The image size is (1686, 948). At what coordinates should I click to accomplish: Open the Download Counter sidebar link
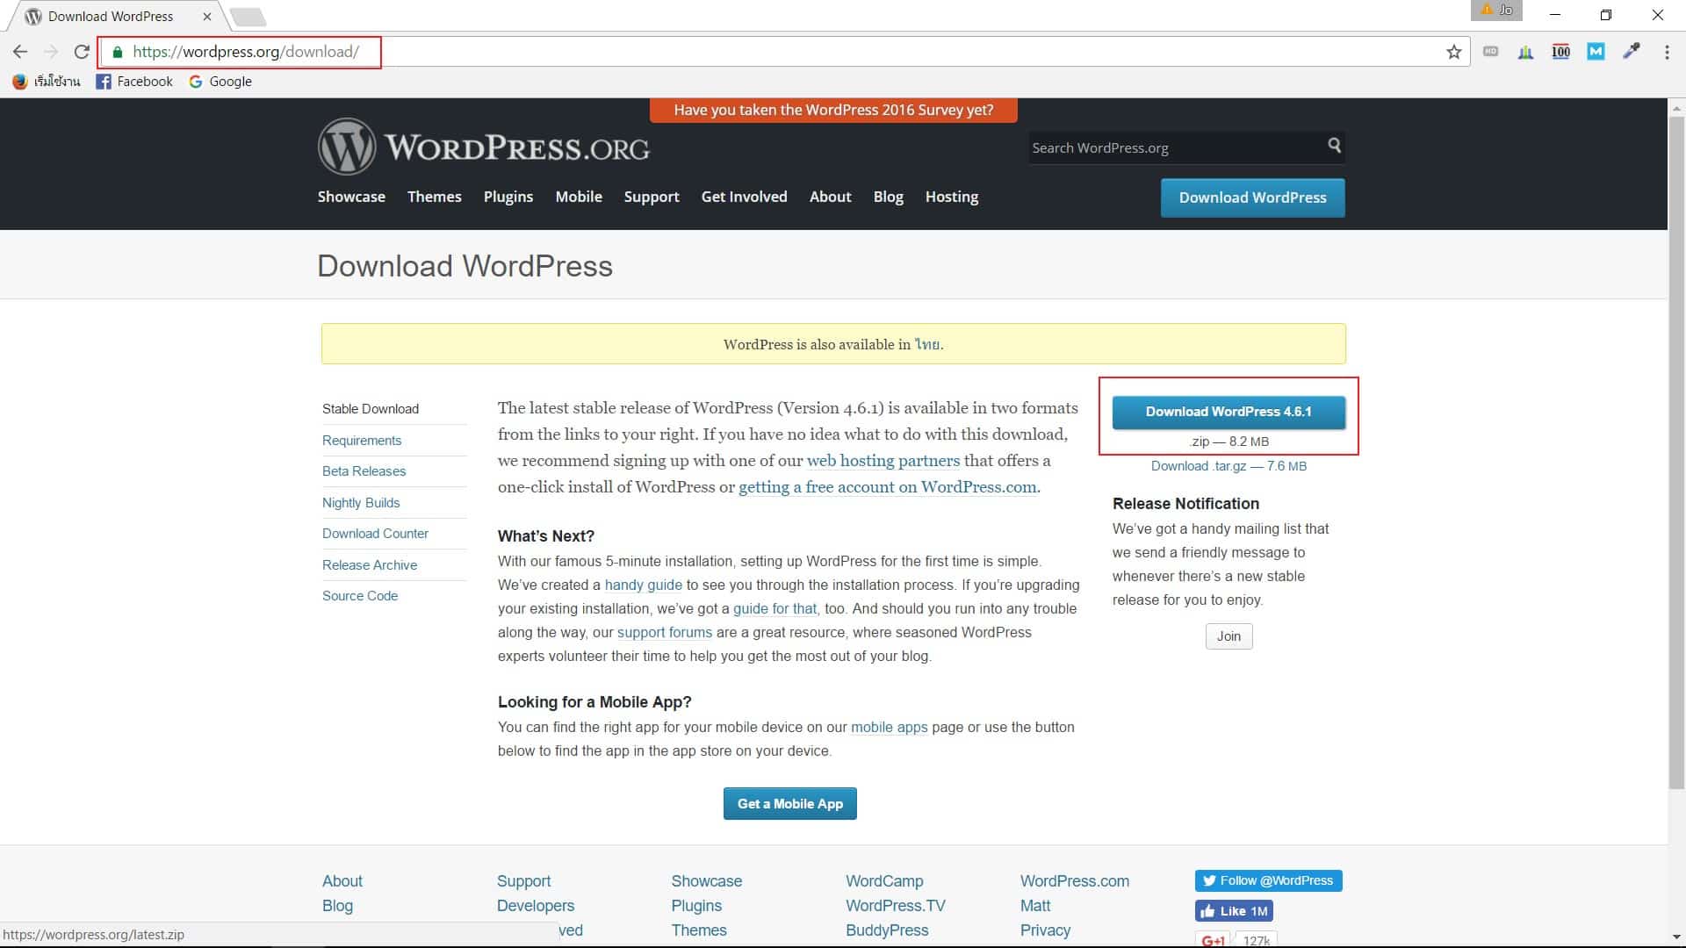(x=375, y=534)
